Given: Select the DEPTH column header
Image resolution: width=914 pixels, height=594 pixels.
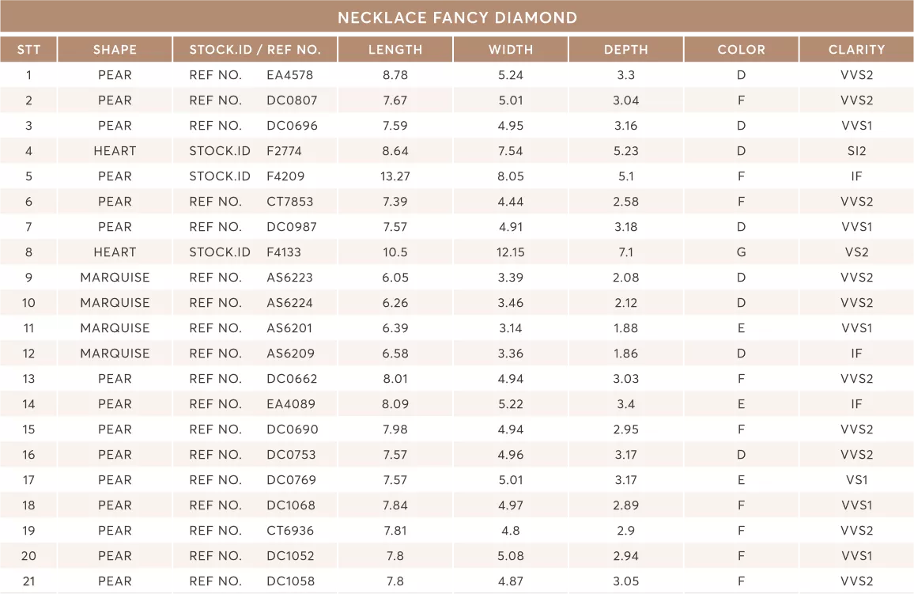Looking at the screenshot, I should [626, 50].
